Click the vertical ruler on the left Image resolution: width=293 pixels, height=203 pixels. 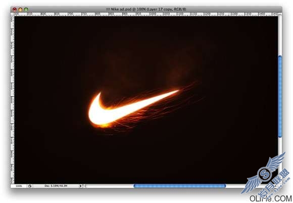[x=13, y=100]
